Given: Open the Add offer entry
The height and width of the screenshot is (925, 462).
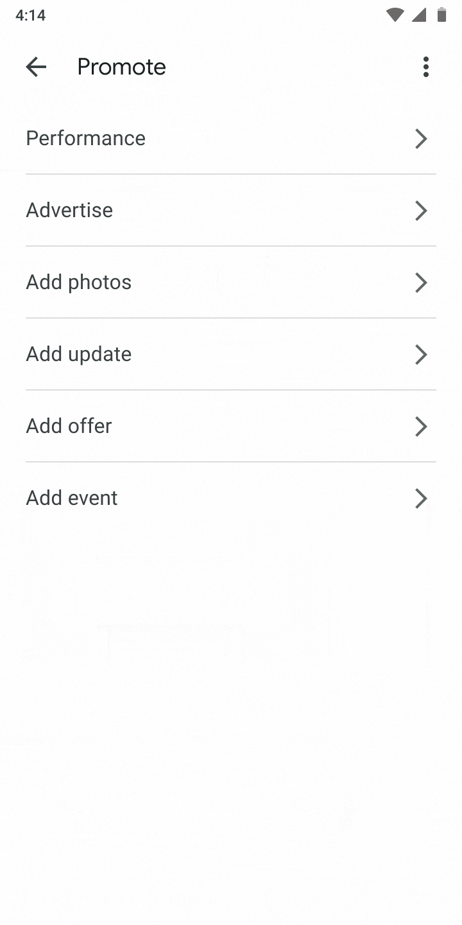Looking at the screenshot, I should coord(69,427).
